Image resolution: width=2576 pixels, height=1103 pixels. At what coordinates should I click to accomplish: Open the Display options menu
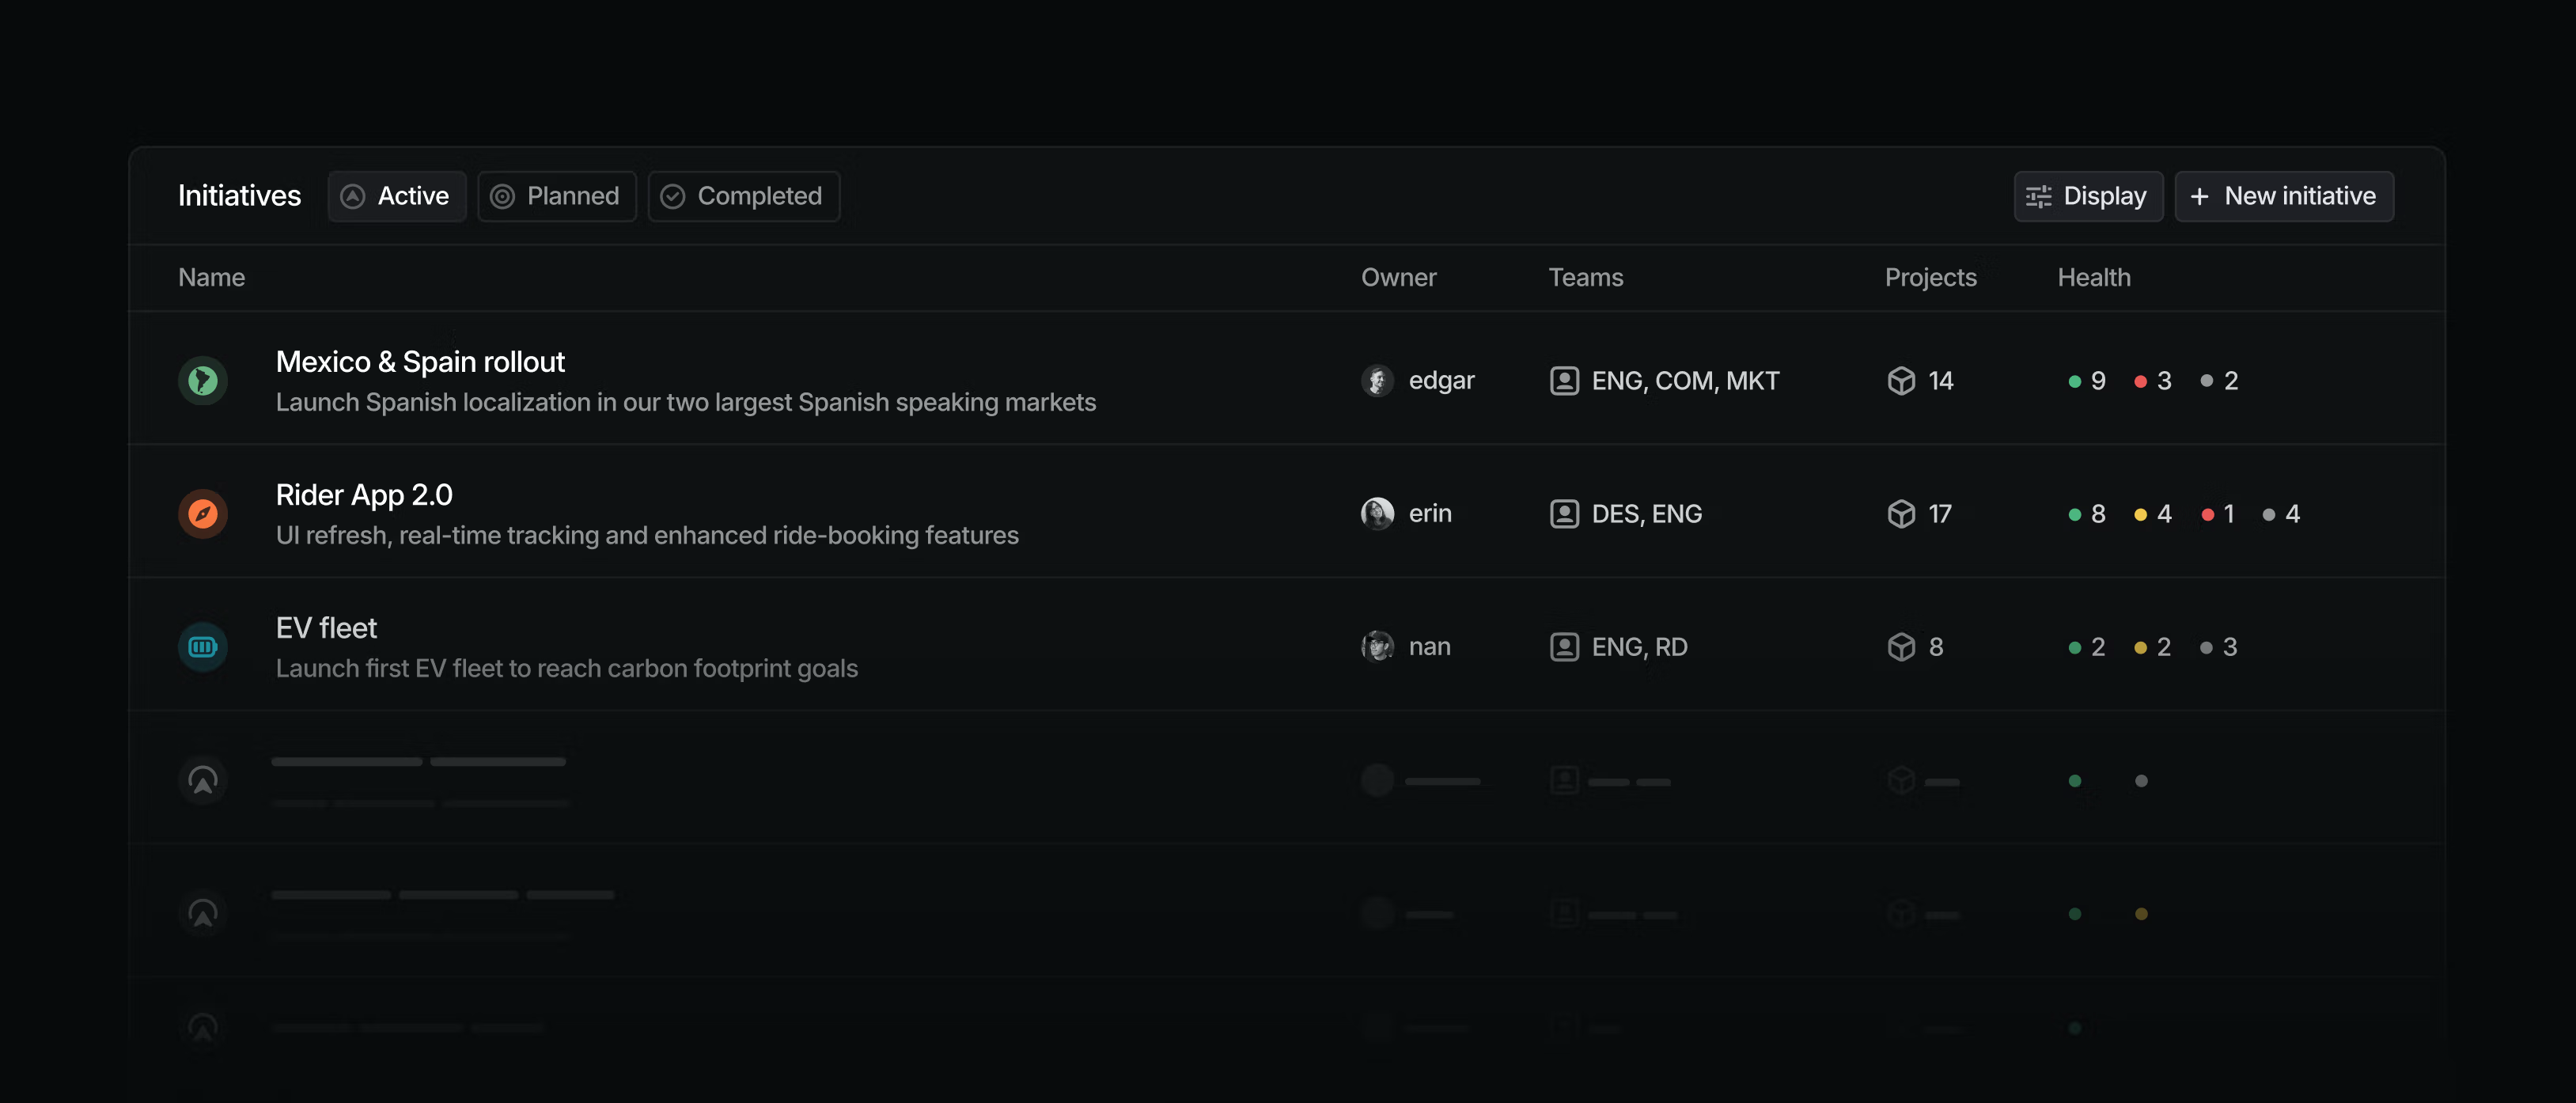pyautogui.click(x=2088, y=196)
